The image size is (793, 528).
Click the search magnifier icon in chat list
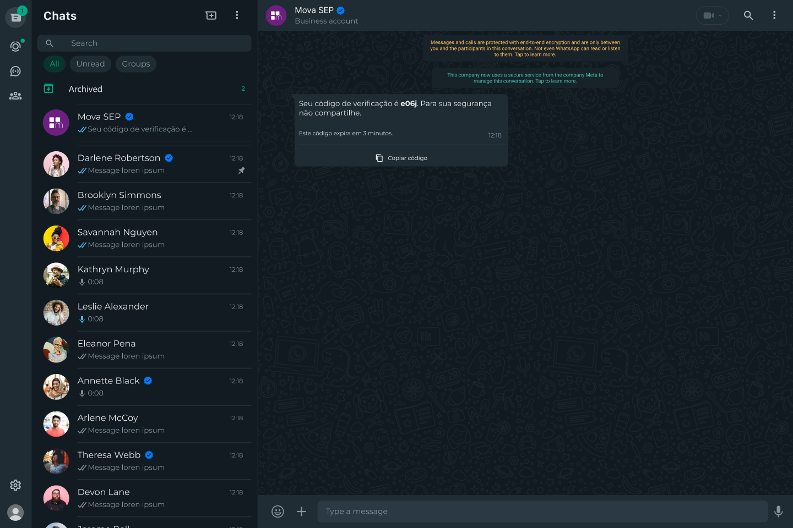[x=50, y=43]
